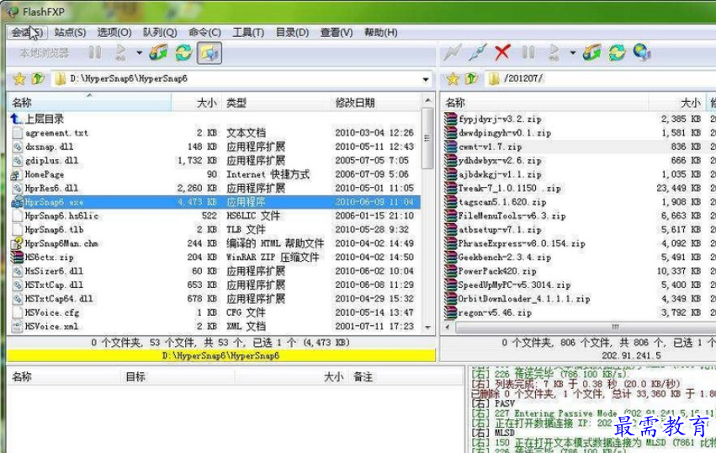Click the remote path field /201207/
This screenshot has width=716, height=453.
pos(601,78)
